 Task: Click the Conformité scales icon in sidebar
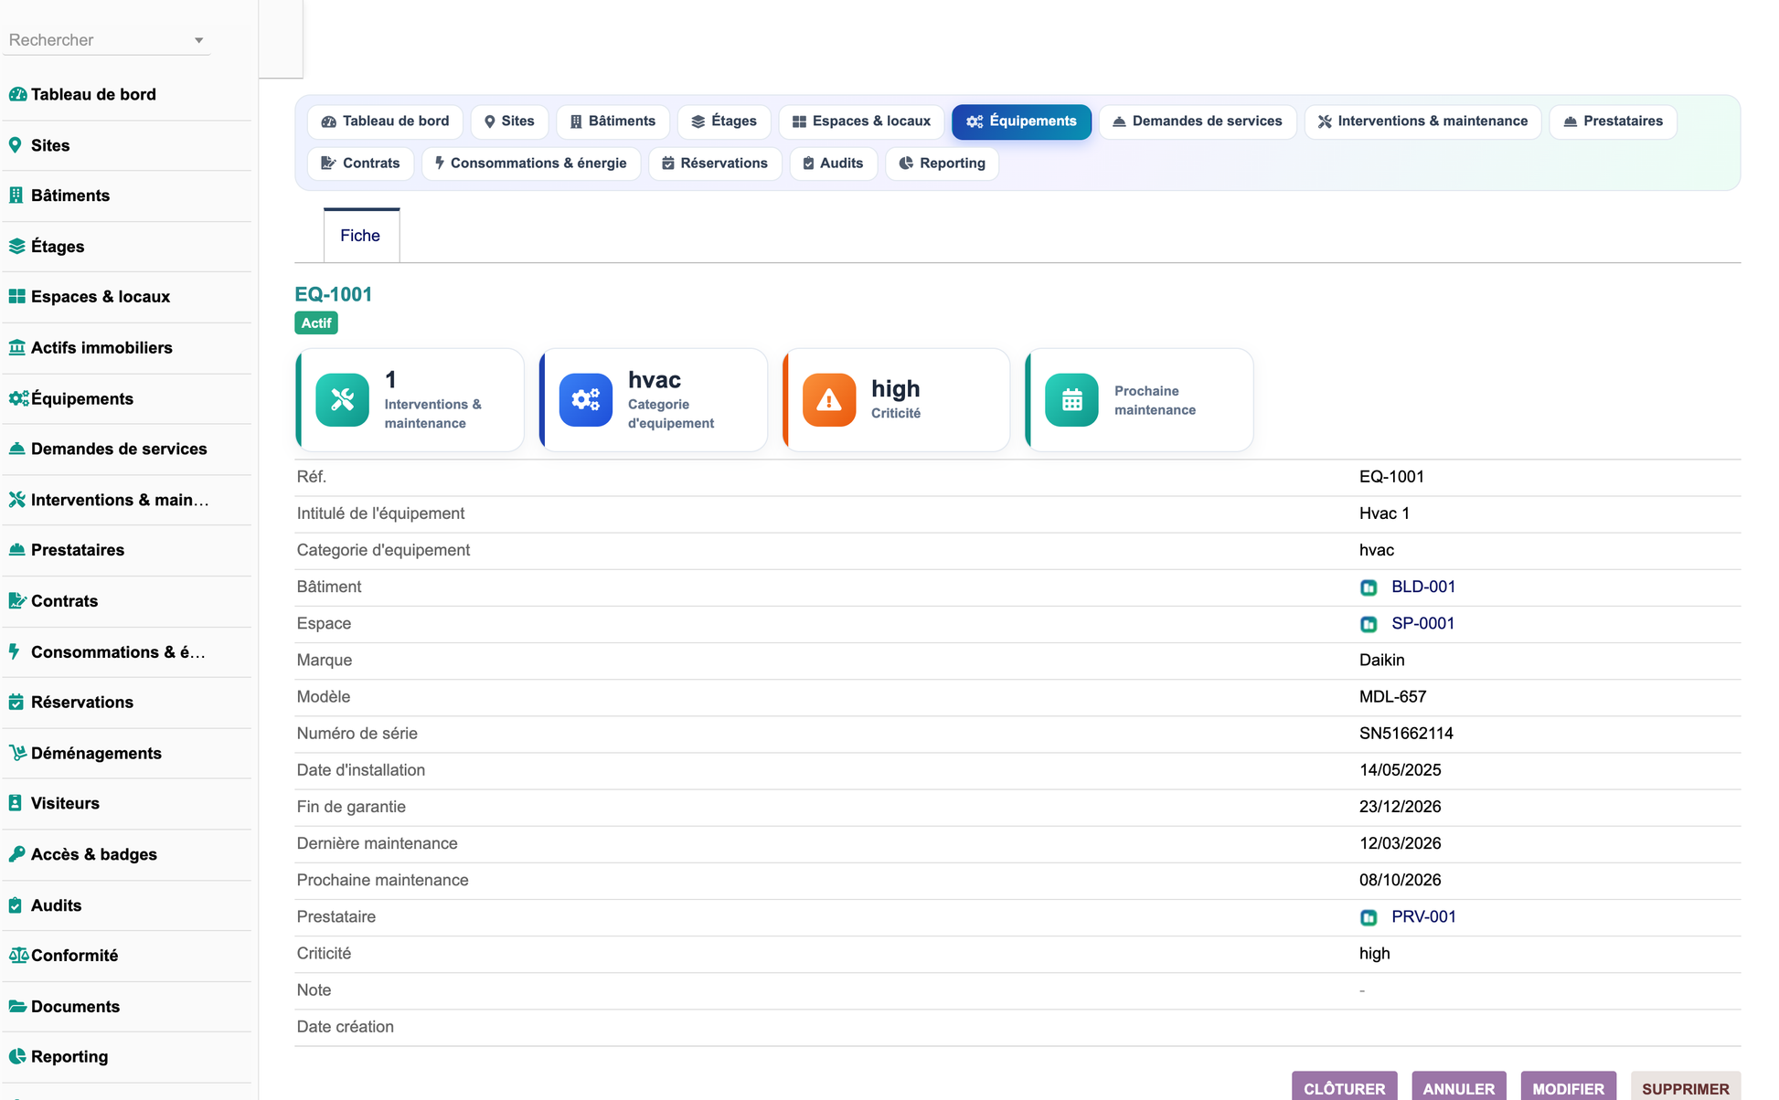tap(18, 956)
